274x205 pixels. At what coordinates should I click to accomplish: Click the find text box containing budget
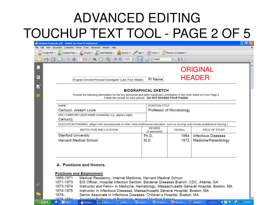(162, 59)
